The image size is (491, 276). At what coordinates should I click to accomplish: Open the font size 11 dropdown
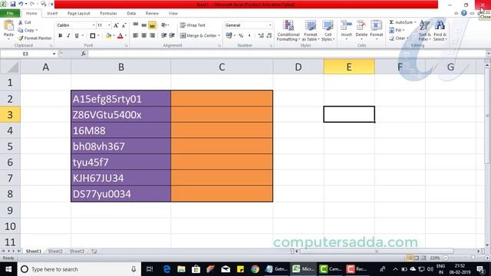pos(109,25)
